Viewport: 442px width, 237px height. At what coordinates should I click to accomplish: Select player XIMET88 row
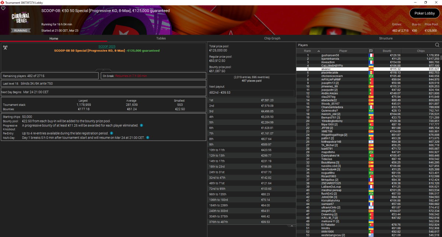[368, 131]
